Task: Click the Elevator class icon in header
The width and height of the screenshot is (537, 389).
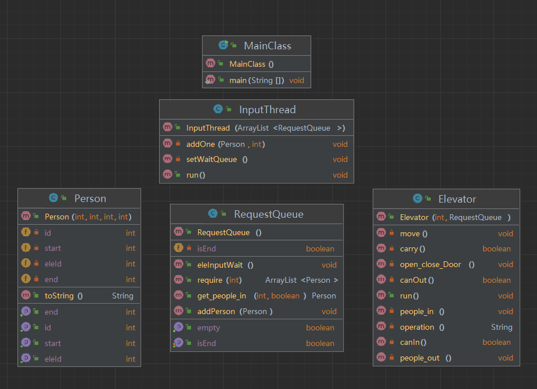Action: click(417, 198)
